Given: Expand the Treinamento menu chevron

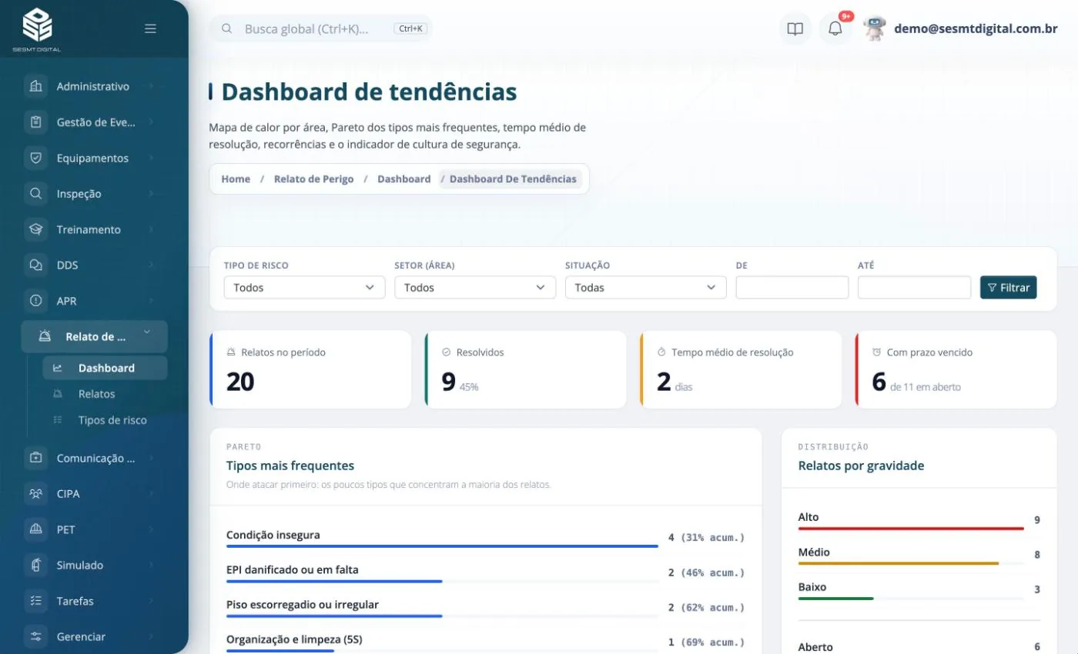Looking at the screenshot, I should click(151, 229).
